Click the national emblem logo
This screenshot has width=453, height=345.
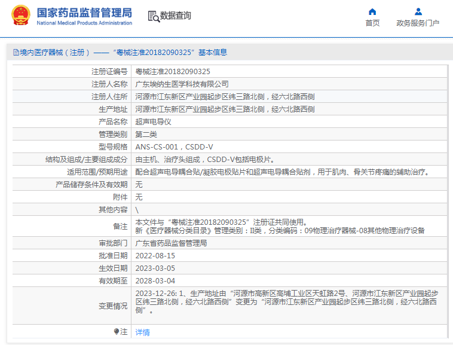pos(21,16)
